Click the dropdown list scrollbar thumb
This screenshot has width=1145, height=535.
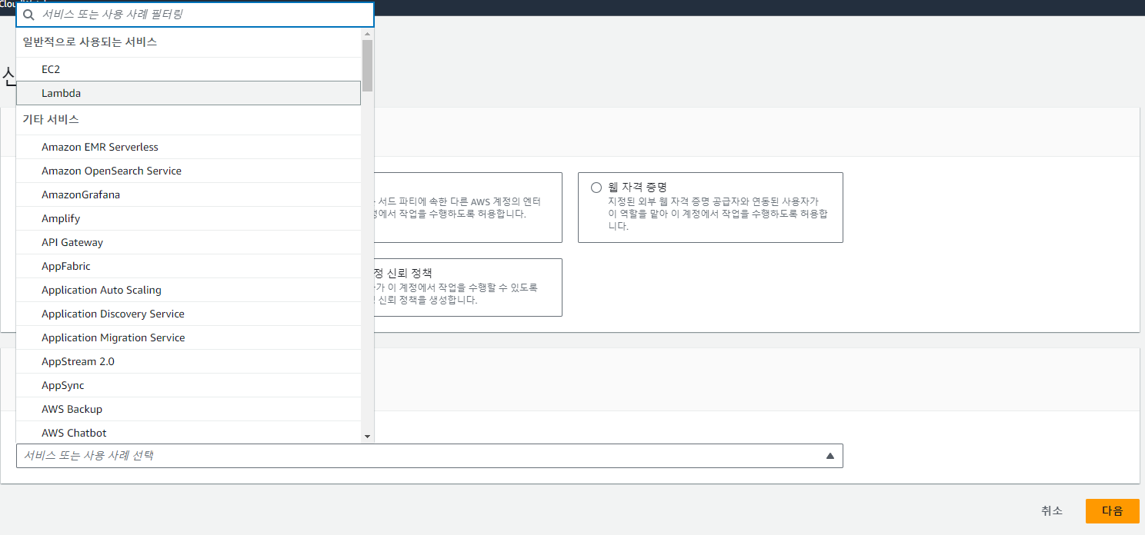(x=368, y=65)
